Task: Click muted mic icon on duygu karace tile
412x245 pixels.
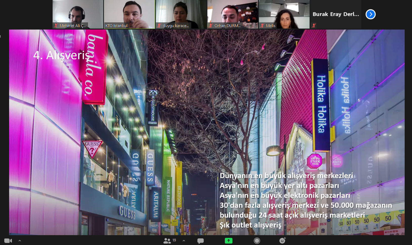Action: [x=159, y=26]
